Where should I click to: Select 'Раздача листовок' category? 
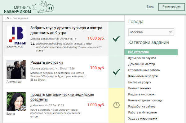coord(141,94)
